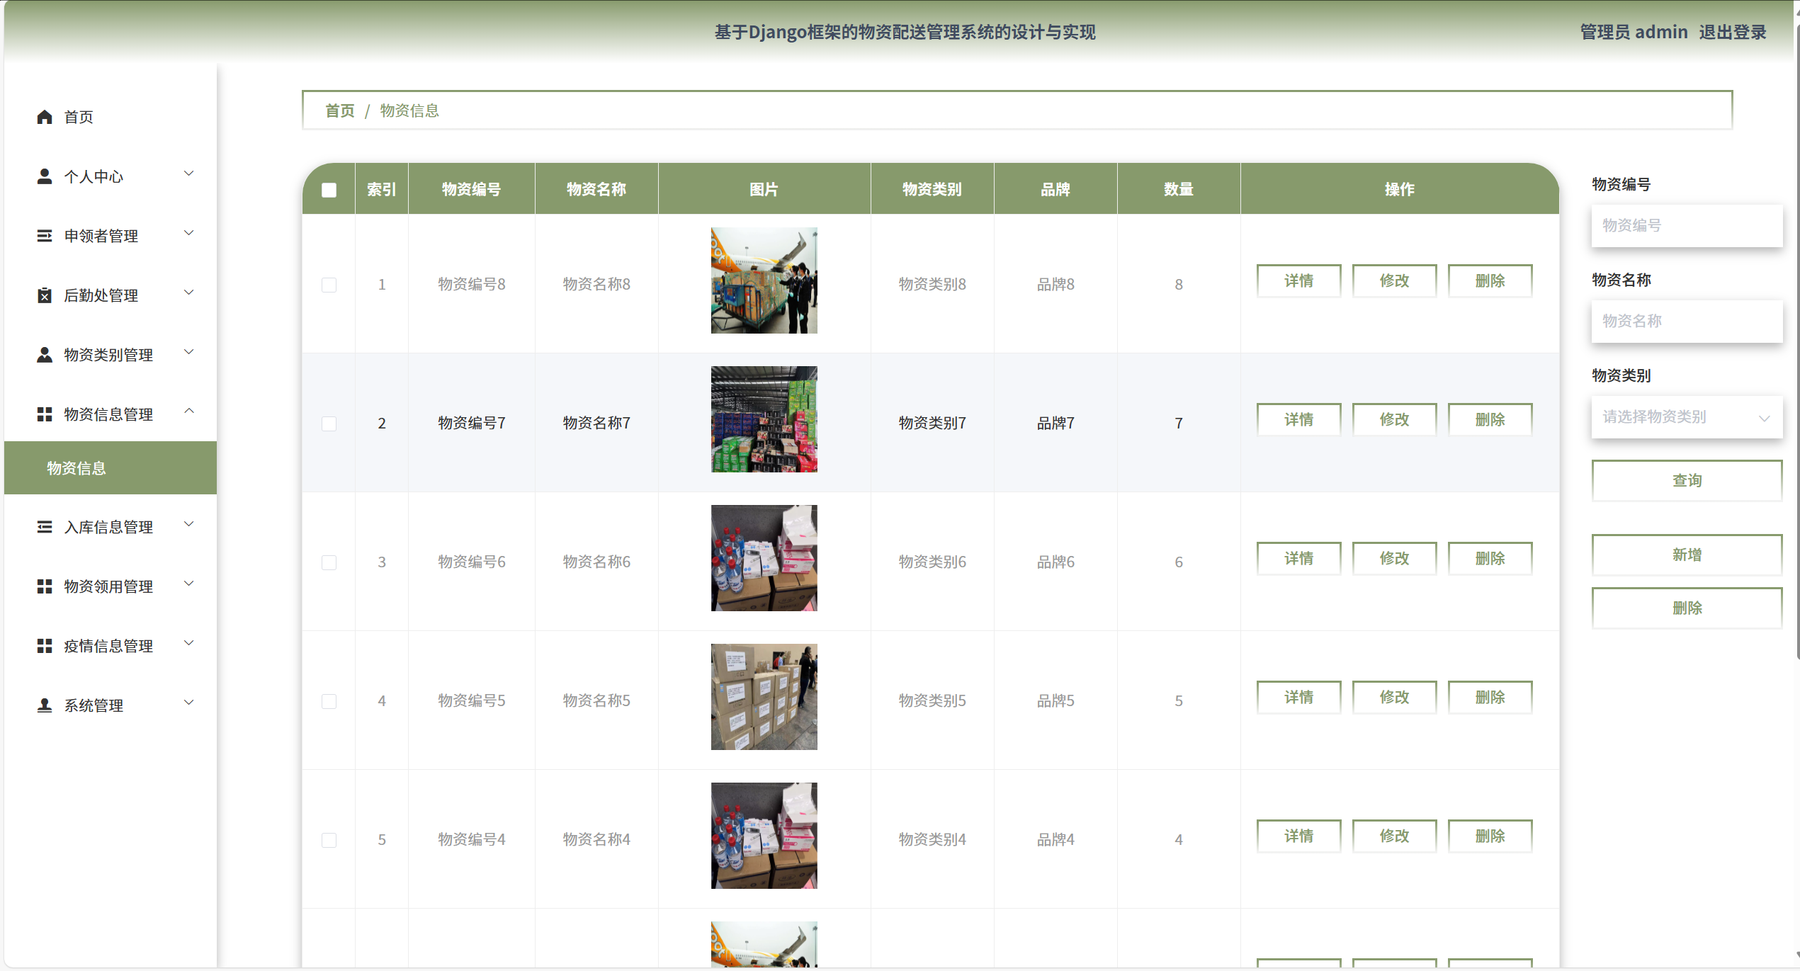Check the checkbox for row 物资编号8
Image resolution: width=1800 pixels, height=971 pixels.
329,285
